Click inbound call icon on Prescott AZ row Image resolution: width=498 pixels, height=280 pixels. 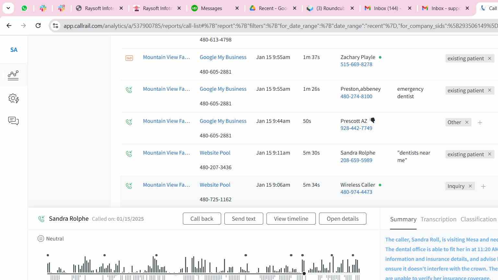coord(129,122)
